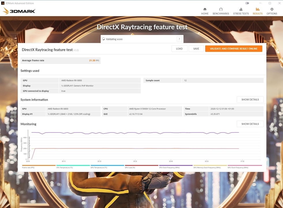This screenshot has width=283, height=208.
Task: Click the time value 2020-12-12 01:06
Action: point(222,109)
